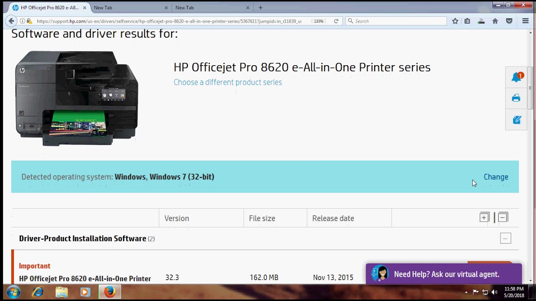Click the HP Officejet printer product image
The height and width of the screenshot is (301, 536).
[x=77, y=98]
